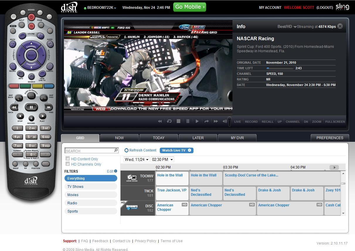Click the SAT mode button on the remote
This screenshot has width=355, height=251.
[13, 17]
